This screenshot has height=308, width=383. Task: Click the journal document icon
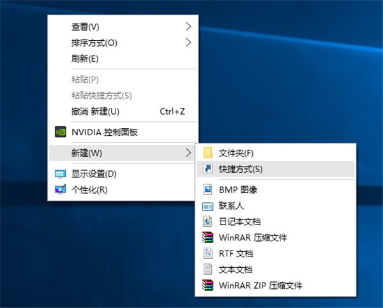point(207,222)
